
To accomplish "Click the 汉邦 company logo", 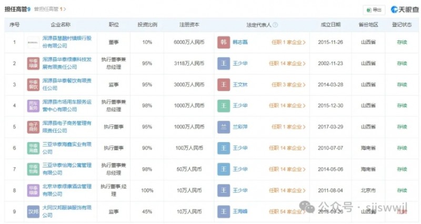I will coord(33,211).
